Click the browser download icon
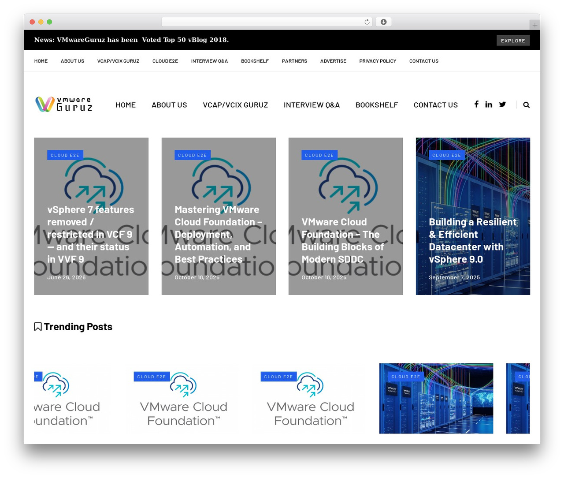The height and width of the screenshot is (478, 564). [384, 22]
